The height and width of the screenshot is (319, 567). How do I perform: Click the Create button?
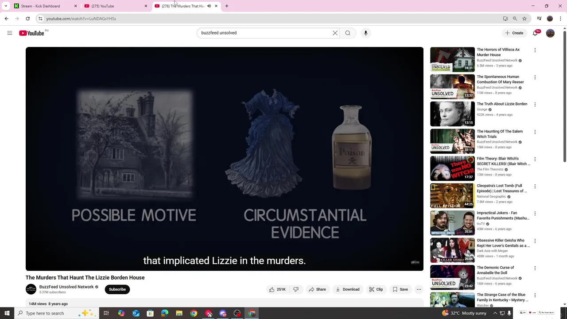coord(514,33)
